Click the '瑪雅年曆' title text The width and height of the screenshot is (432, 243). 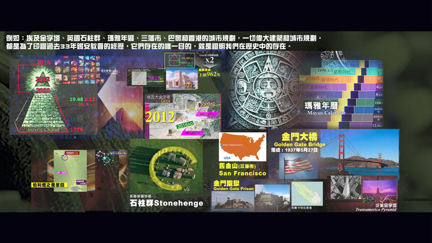tap(321, 106)
